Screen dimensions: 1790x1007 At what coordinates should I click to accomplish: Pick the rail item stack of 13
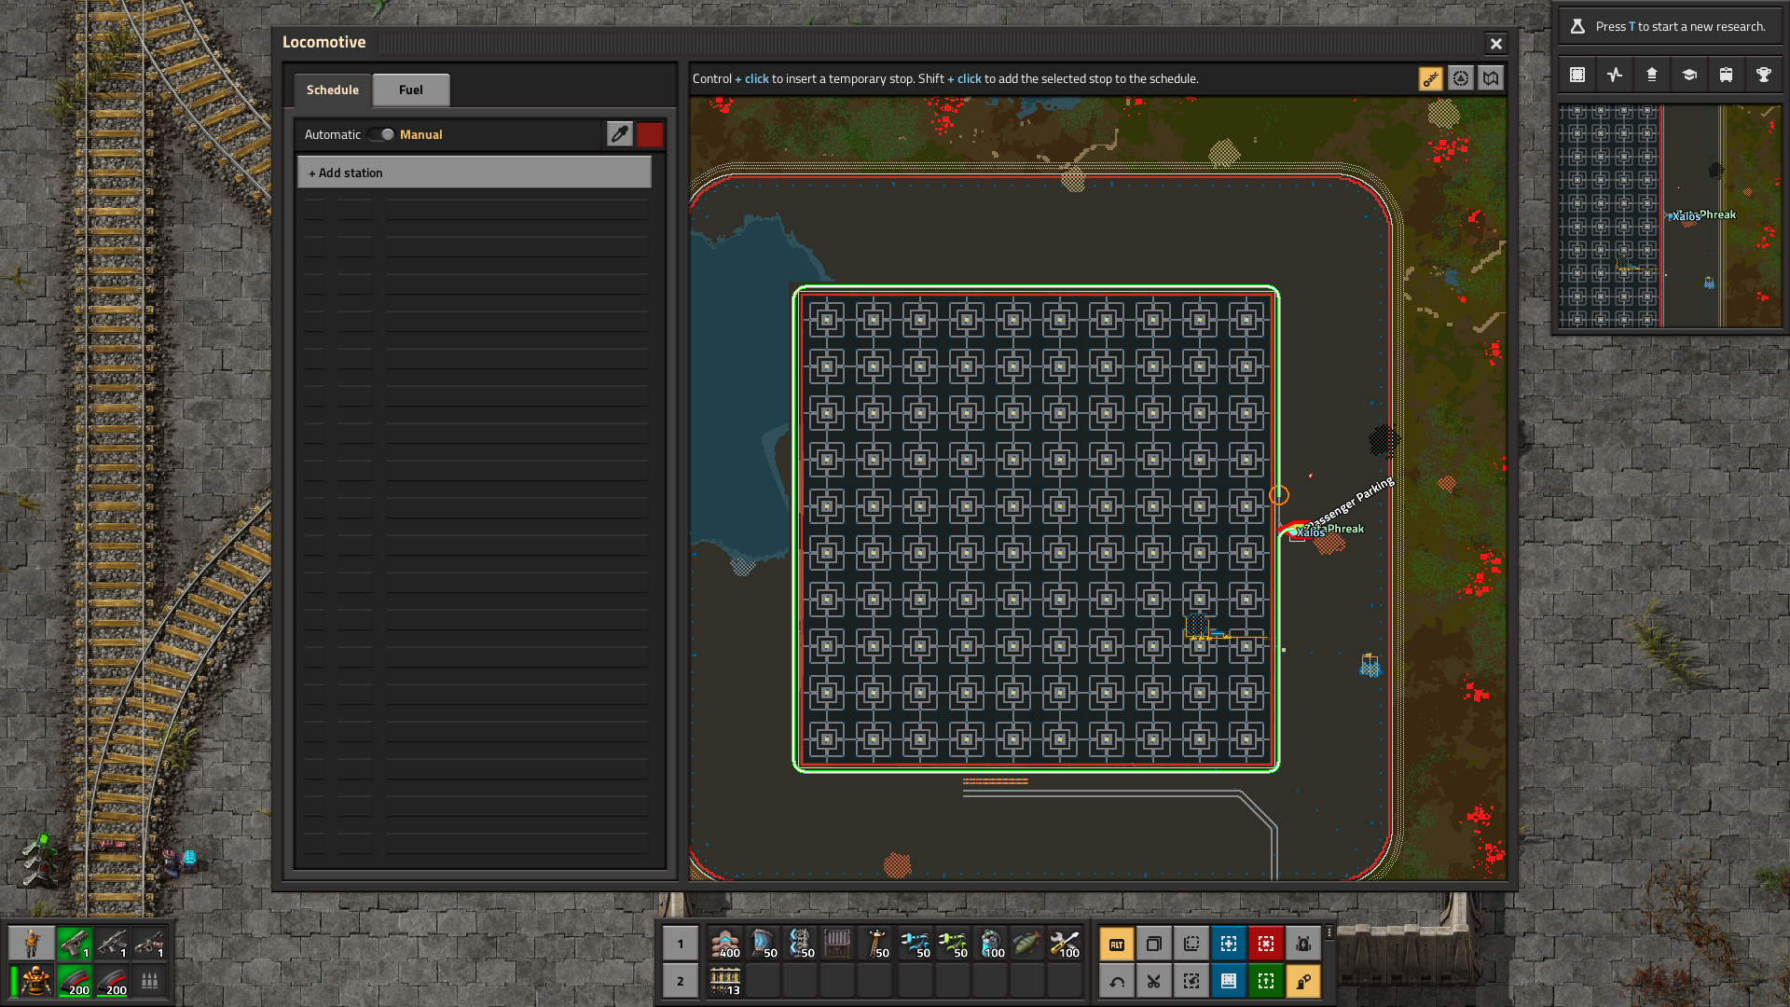click(x=725, y=981)
